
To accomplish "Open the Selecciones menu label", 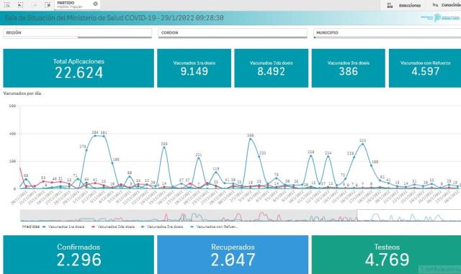I will tap(410, 5).
